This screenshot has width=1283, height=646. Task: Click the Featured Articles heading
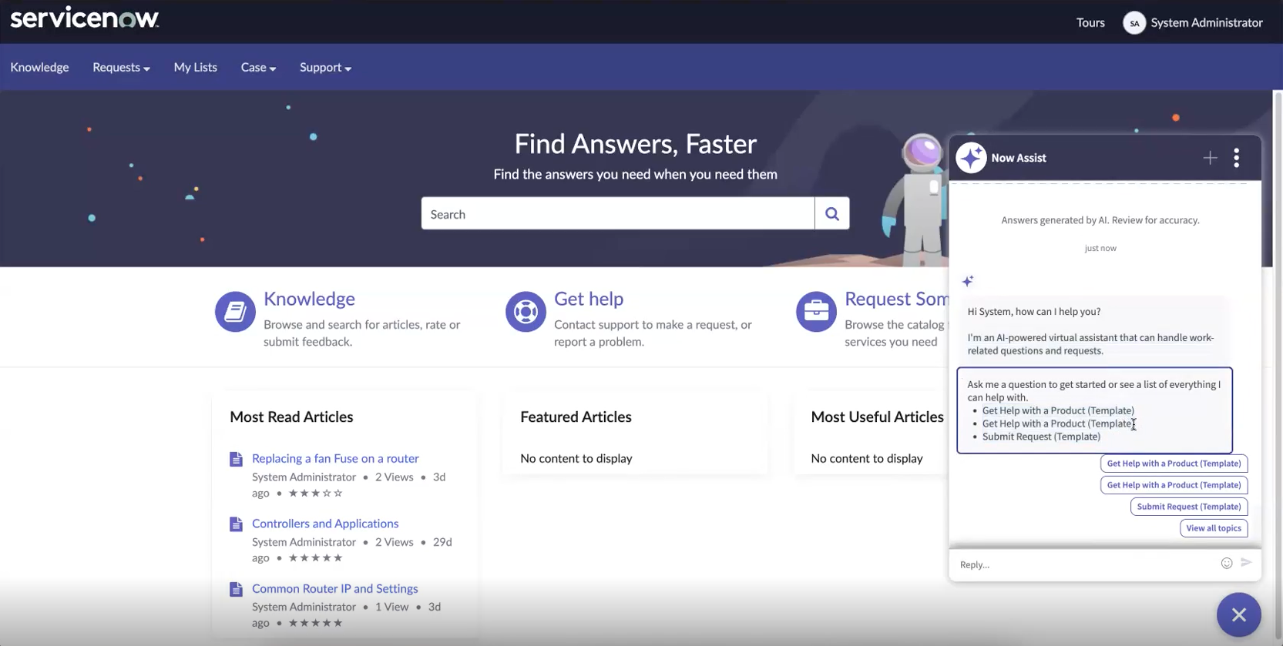(x=576, y=417)
